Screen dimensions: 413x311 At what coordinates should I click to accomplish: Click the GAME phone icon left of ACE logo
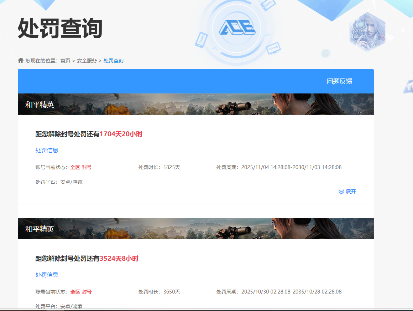(201, 40)
